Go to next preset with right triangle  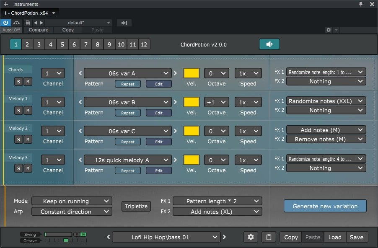[41, 23]
